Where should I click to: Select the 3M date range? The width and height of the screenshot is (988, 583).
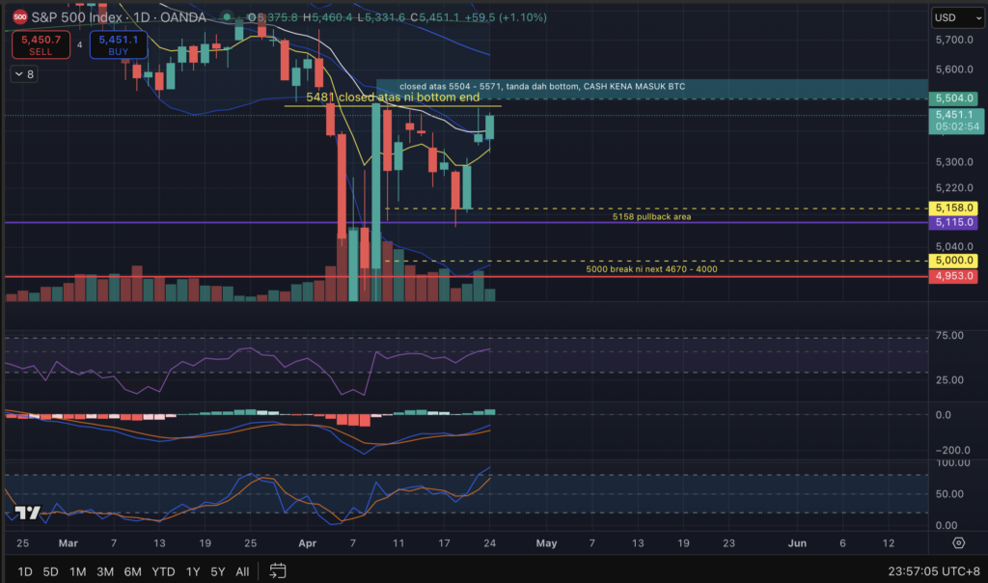pyautogui.click(x=104, y=571)
